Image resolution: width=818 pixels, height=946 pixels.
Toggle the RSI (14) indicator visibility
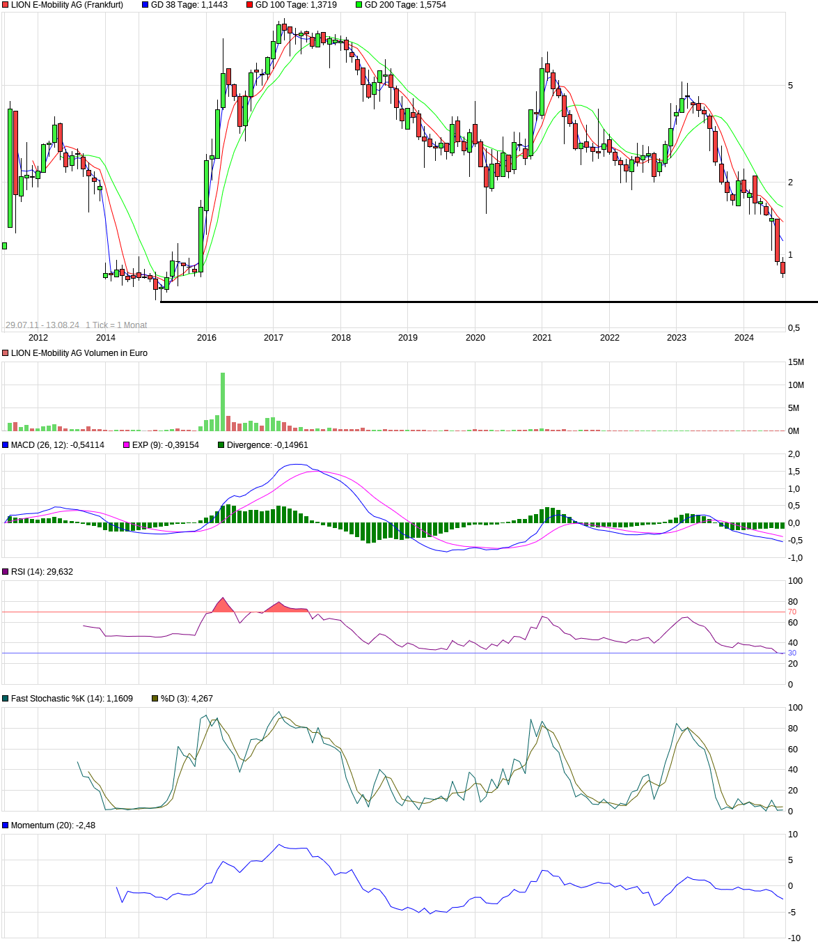coord(5,571)
